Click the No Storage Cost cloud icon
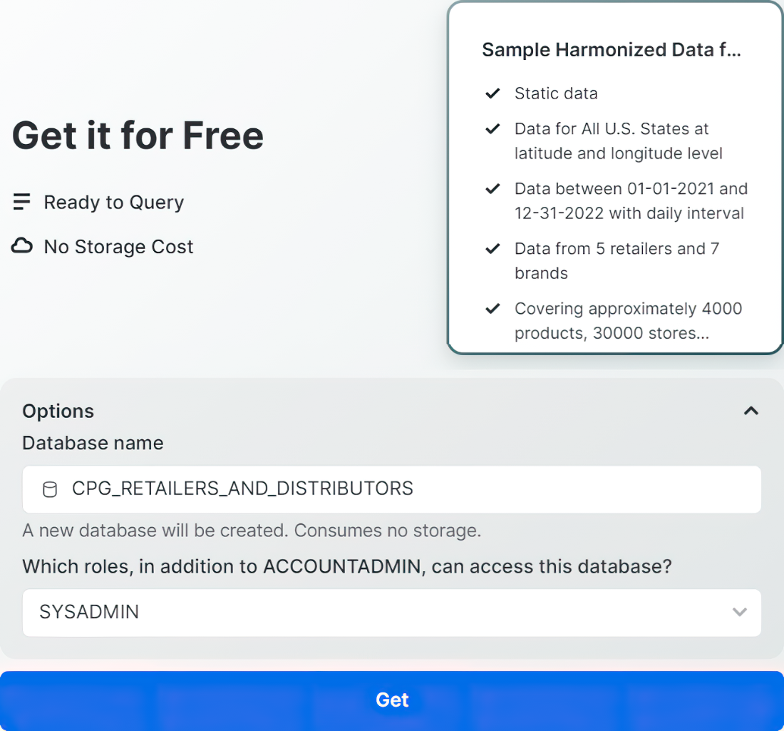 [22, 246]
